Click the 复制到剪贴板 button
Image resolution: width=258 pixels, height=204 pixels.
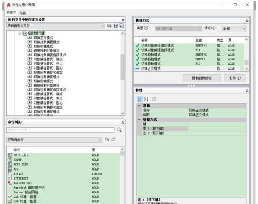[202, 78]
